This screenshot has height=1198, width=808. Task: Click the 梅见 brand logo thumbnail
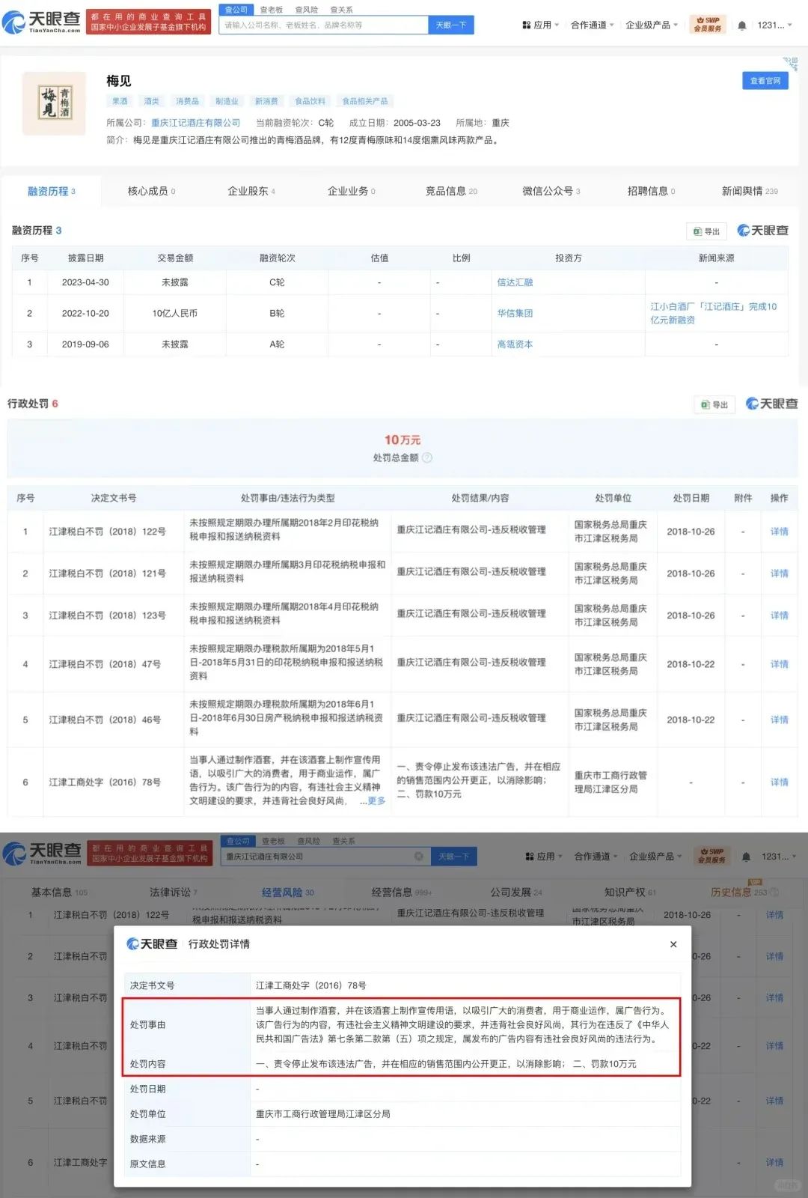pos(54,103)
